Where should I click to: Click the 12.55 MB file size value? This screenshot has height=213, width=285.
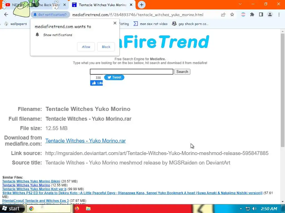click(56, 128)
